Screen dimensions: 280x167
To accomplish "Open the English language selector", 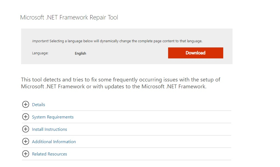I will click(80, 53).
